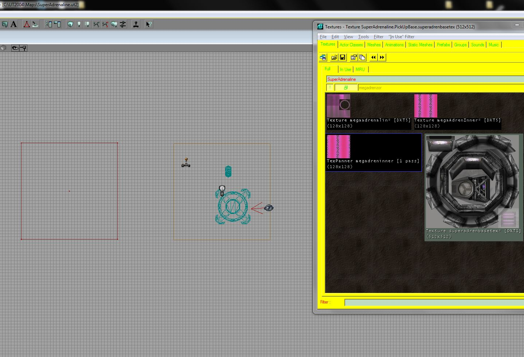This screenshot has height=357, width=524.
Task: Switch to the Static Meshes tab
Action: pos(420,44)
